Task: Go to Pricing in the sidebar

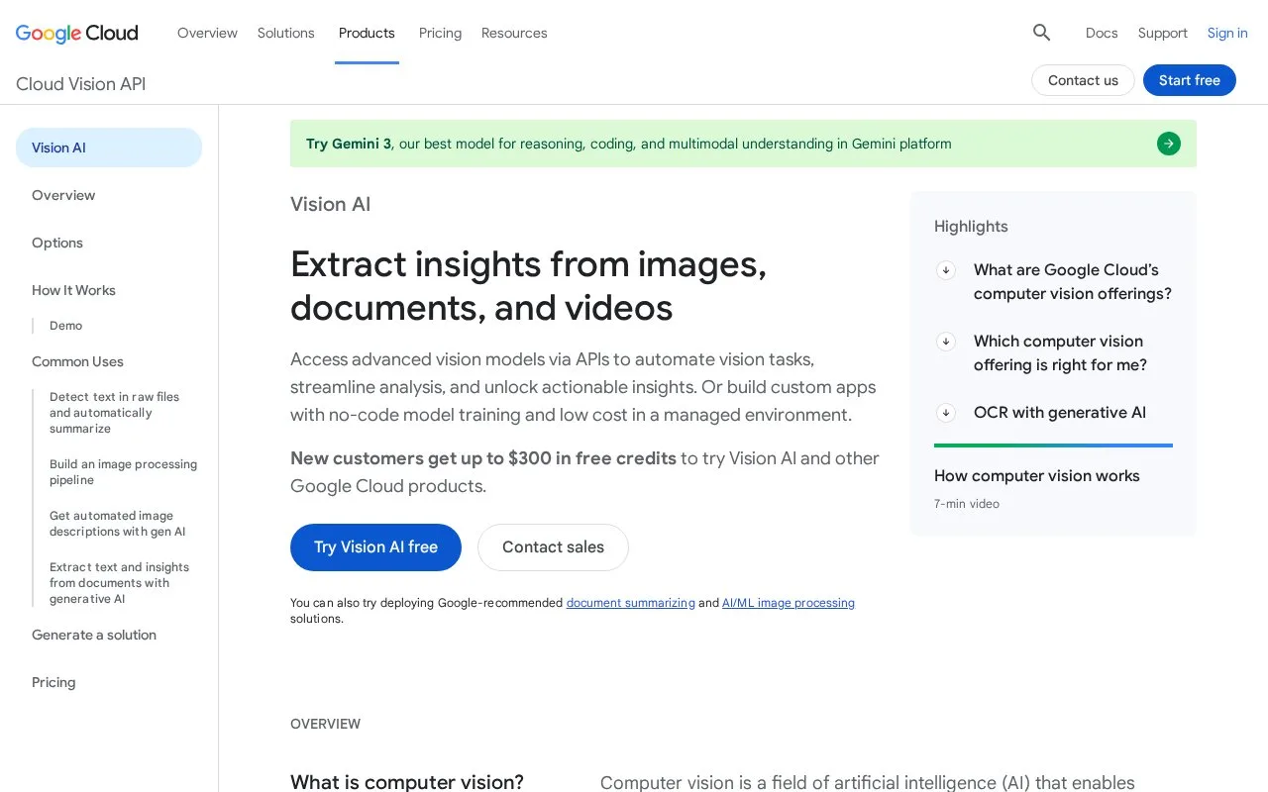Action: (53, 682)
